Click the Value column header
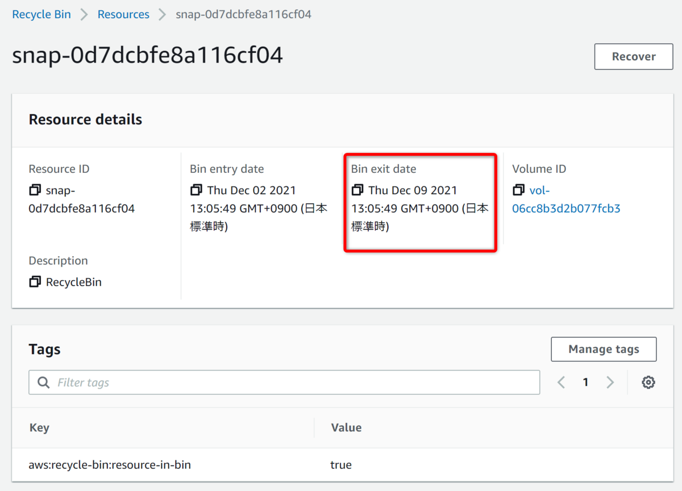682x491 pixels. click(346, 428)
